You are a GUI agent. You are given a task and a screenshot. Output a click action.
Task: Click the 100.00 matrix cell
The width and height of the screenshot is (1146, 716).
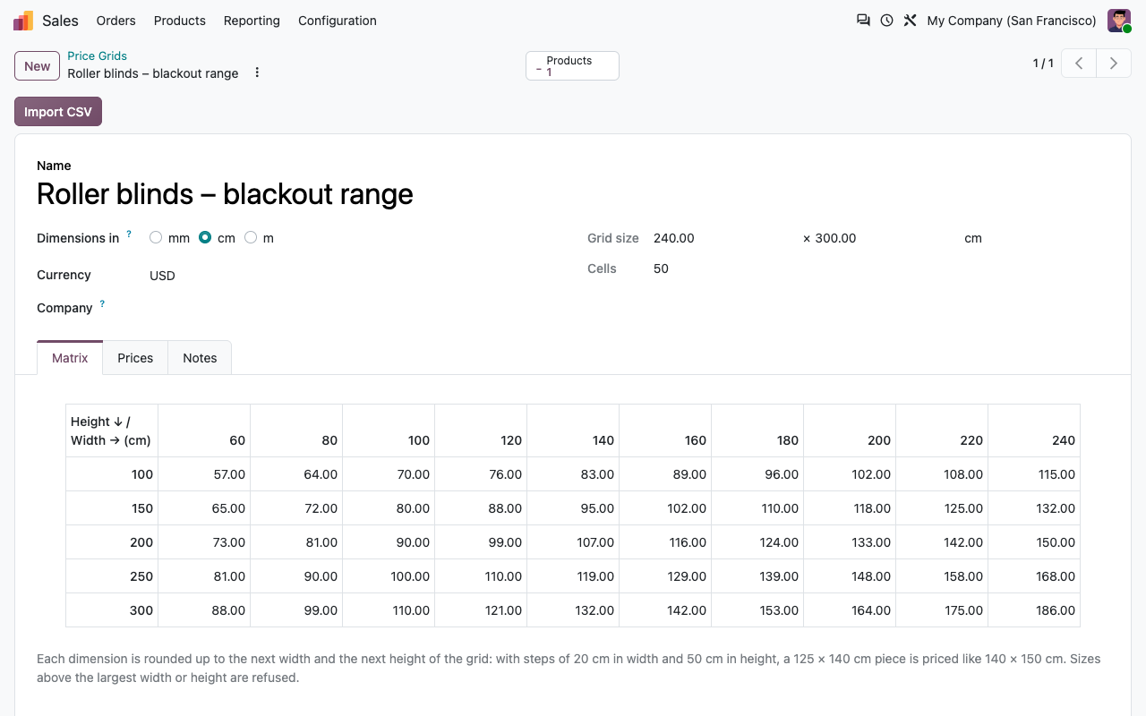[389, 576]
